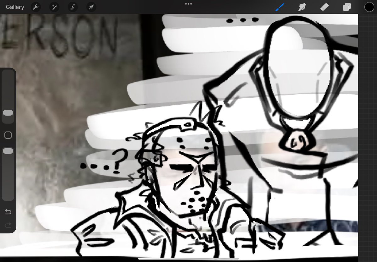This screenshot has width=377, height=262.
Task: Open the Actions wrench menu
Action: click(x=36, y=7)
